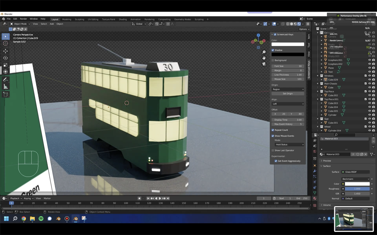377x235 pixels.
Task: Expand the Volume panel
Action: coord(327,205)
